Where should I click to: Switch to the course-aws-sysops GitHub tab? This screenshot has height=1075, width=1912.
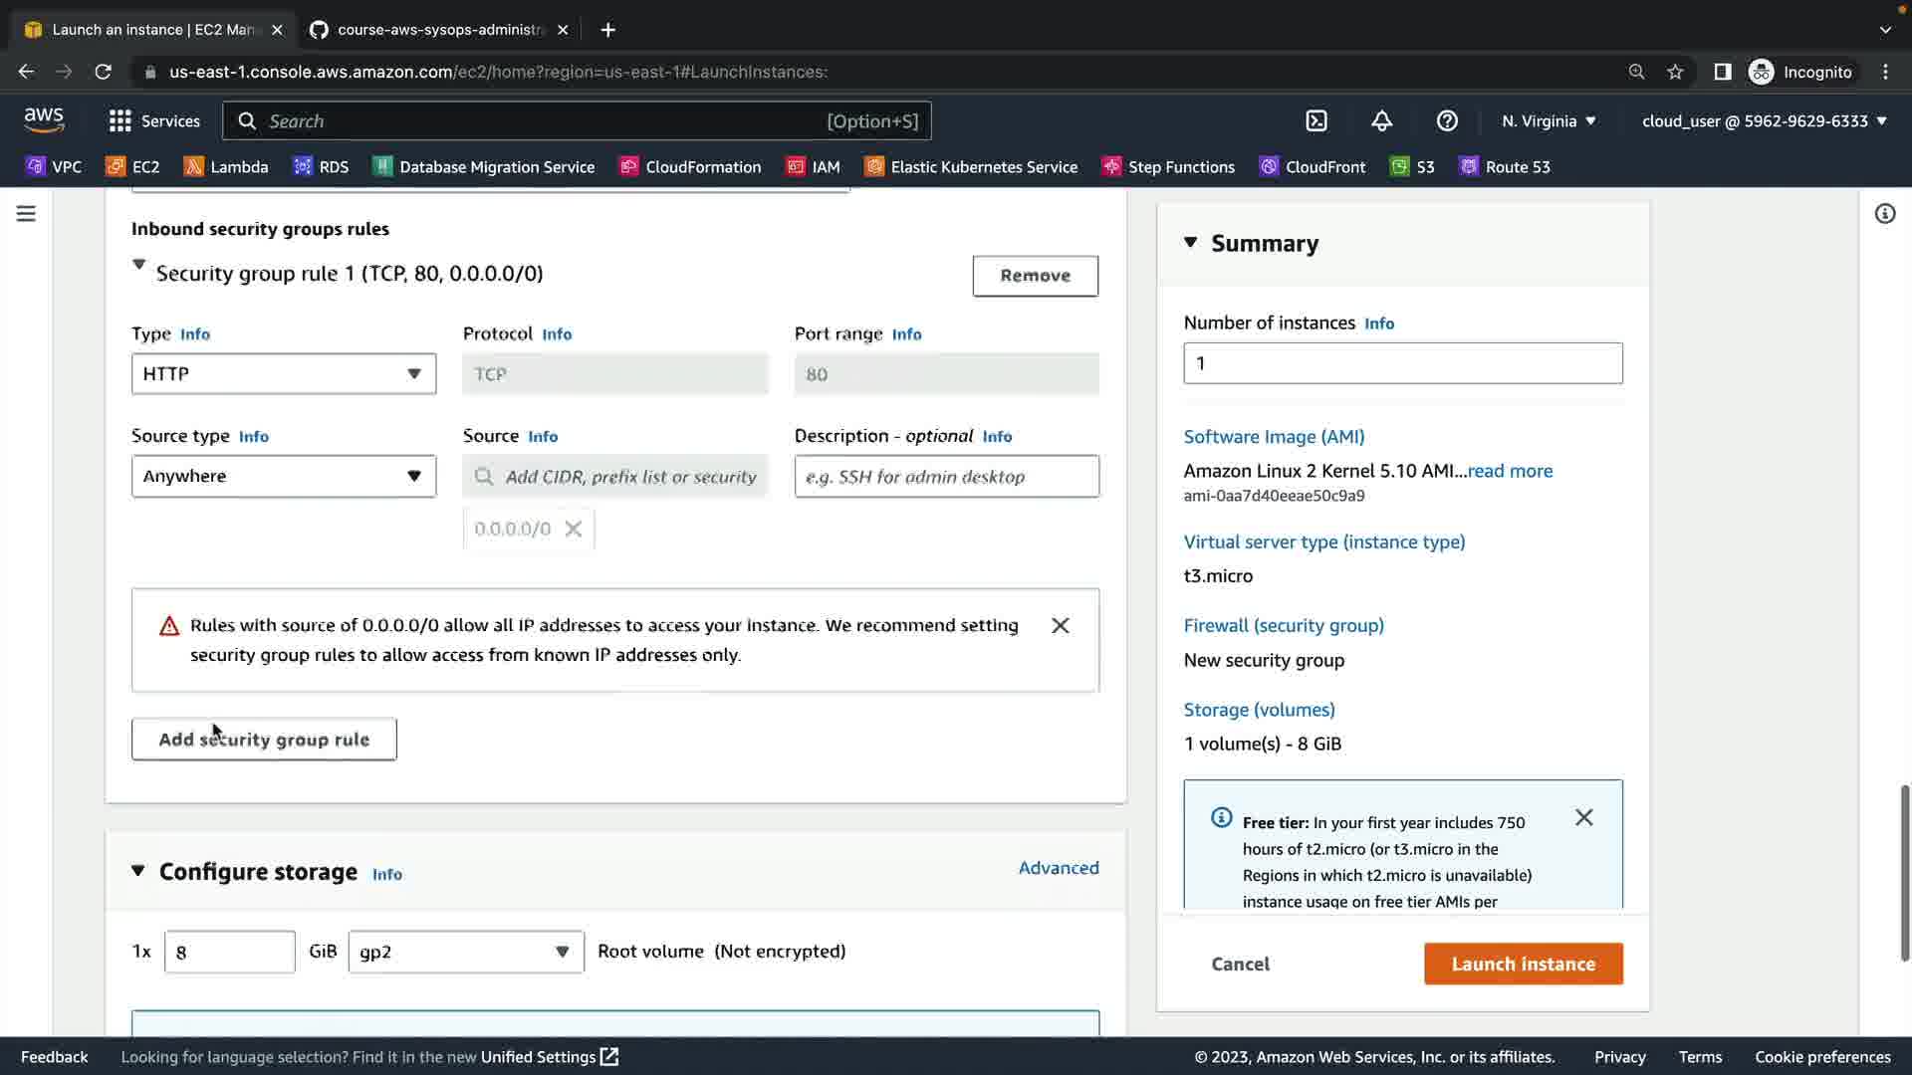[439, 30]
